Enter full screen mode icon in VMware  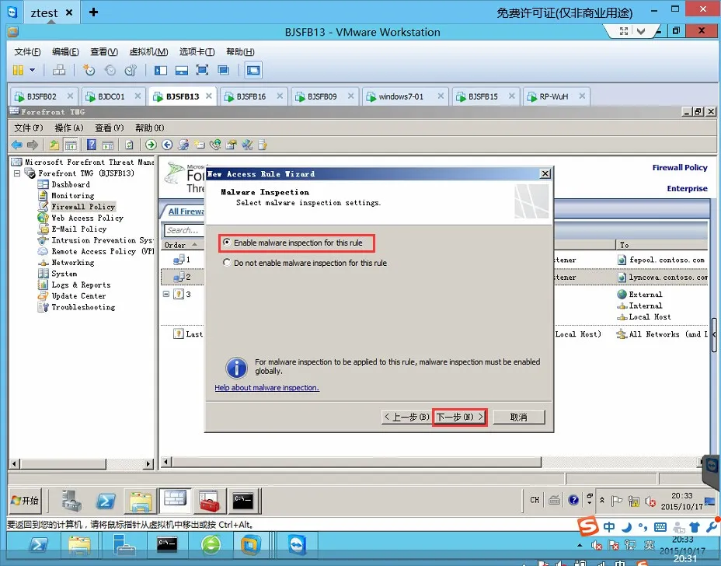coord(202,70)
